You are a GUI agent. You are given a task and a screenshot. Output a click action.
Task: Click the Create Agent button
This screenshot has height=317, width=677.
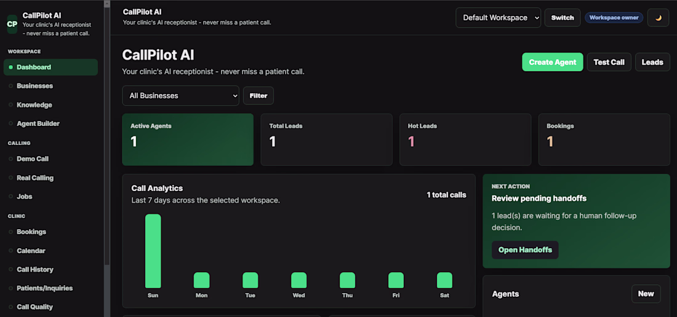click(x=553, y=62)
